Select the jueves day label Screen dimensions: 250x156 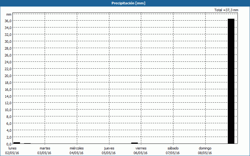tap(109, 148)
